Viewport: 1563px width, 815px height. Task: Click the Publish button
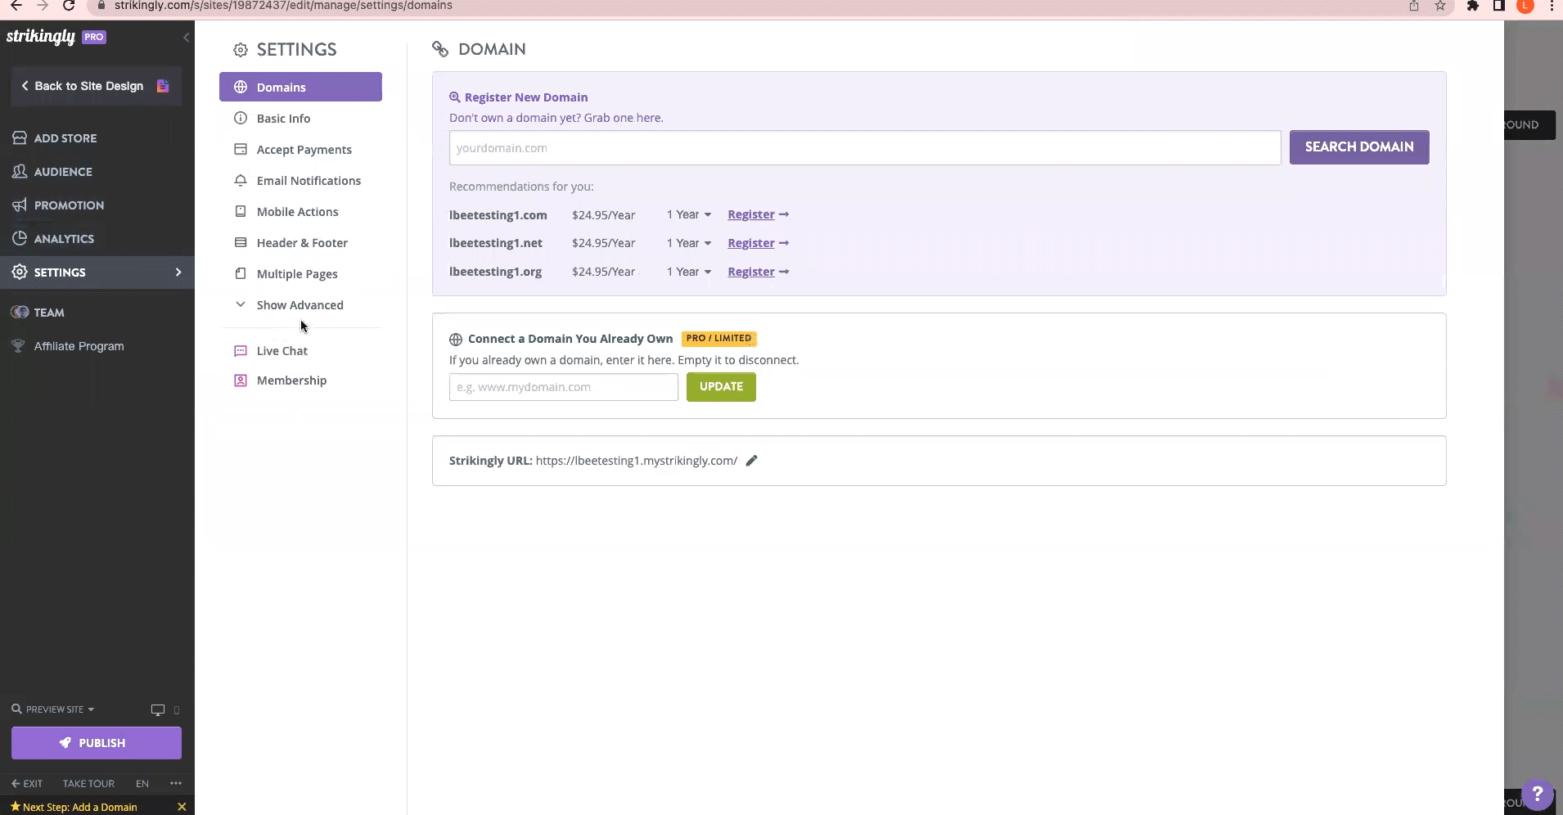[97, 743]
